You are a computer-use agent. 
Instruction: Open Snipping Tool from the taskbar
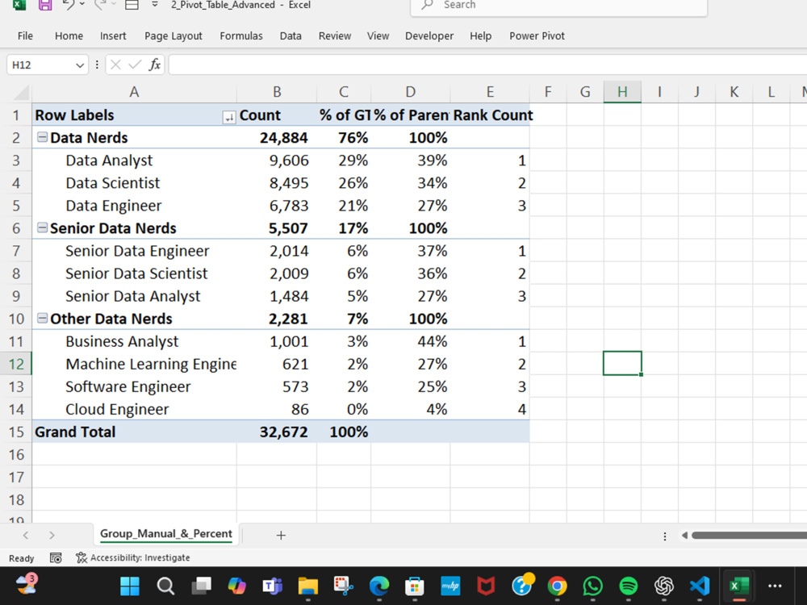point(343,586)
